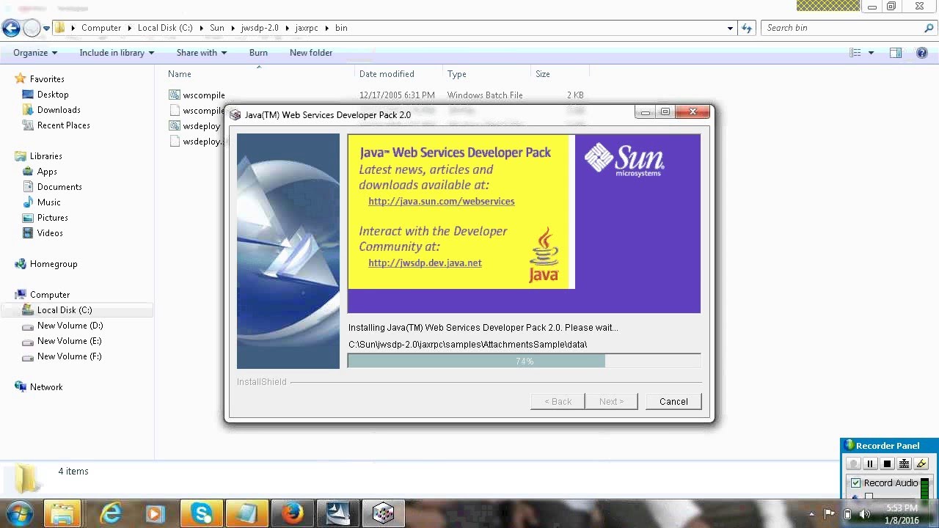Open the Organize menu
Screen dimensions: 939x528
34,53
